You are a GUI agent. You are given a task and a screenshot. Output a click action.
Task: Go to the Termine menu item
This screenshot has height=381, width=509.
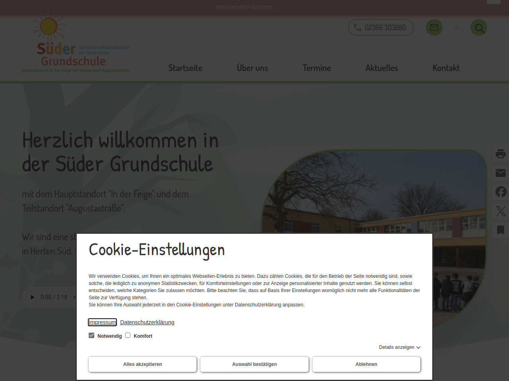click(317, 68)
